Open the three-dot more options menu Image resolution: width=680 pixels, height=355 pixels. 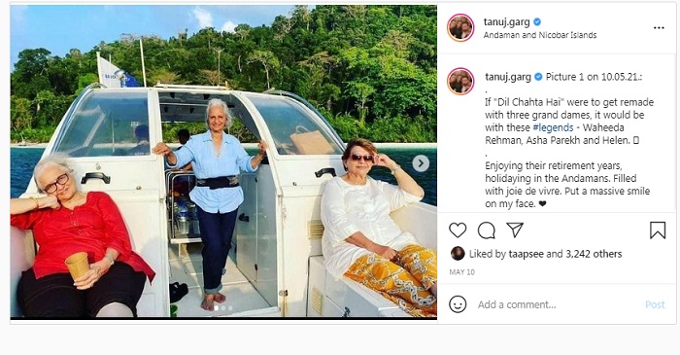[x=659, y=28]
